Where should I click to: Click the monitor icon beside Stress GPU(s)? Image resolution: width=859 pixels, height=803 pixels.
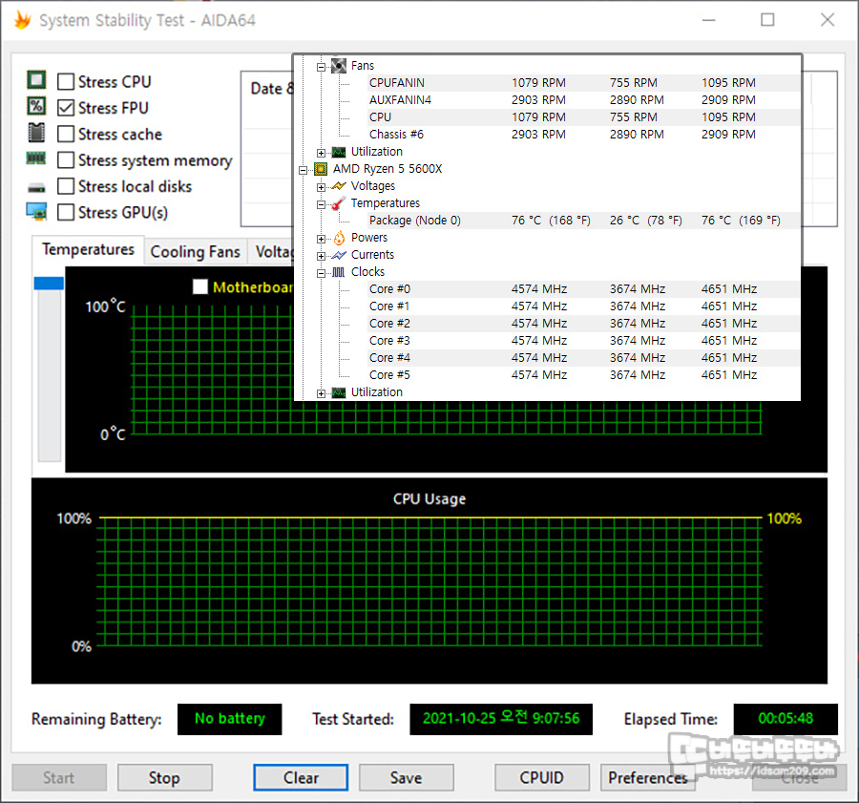tap(36, 211)
